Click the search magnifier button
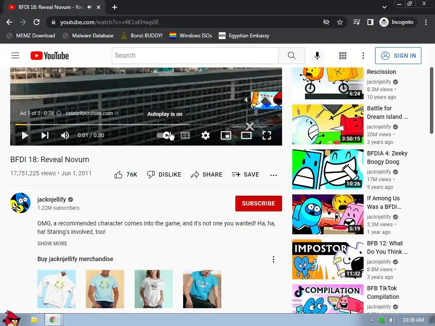The image size is (435, 326). click(x=291, y=56)
